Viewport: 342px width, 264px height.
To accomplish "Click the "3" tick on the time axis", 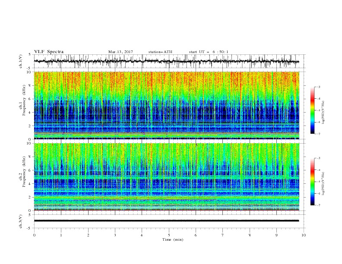I will 115,235.
